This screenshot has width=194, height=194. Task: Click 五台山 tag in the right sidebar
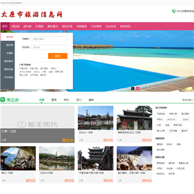point(186,119)
